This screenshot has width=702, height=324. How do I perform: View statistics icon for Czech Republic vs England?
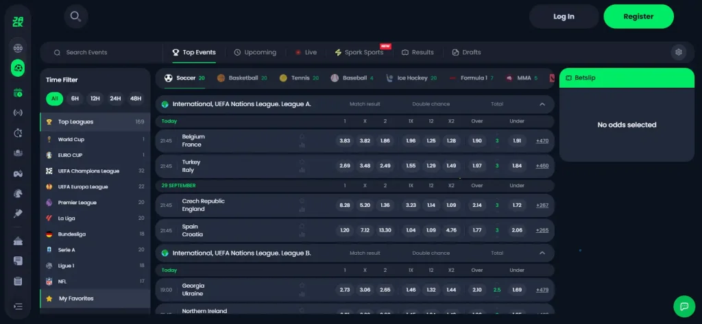tap(302, 210)
